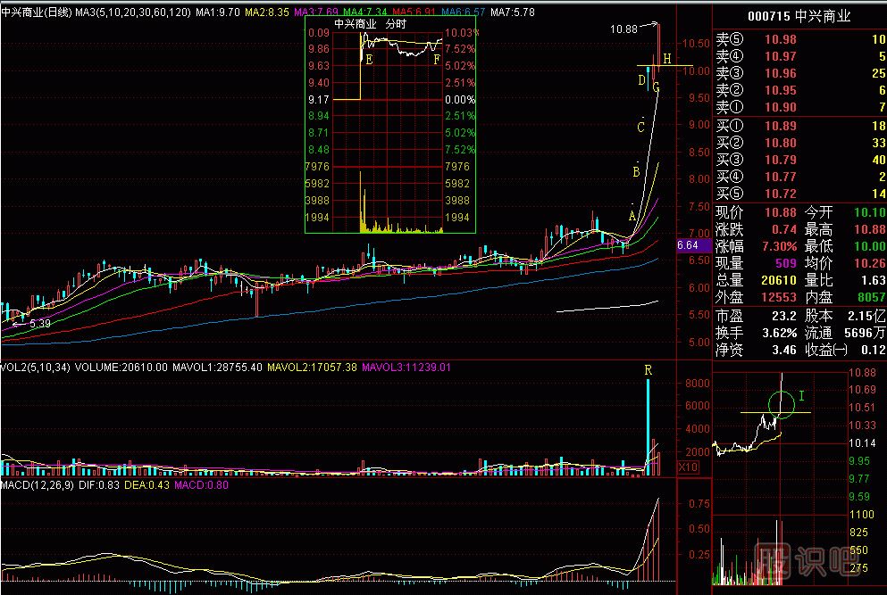Click the yellow R marker above volume spike

point(648,369)
